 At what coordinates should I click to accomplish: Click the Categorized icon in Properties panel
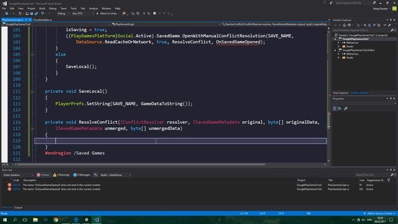tap(335, 108)
